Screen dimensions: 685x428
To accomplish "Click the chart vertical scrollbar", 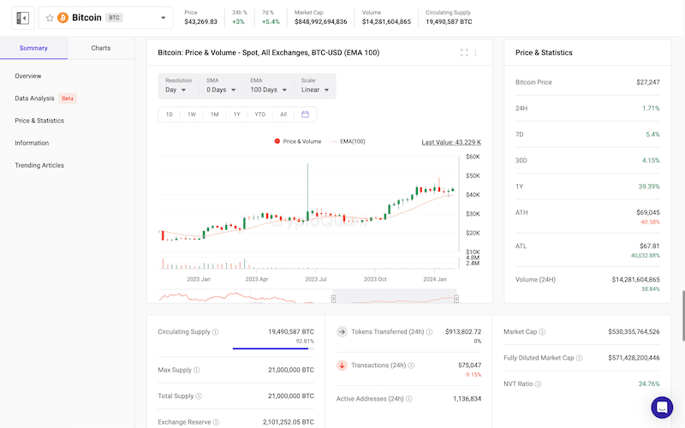I will pos(459,204).
